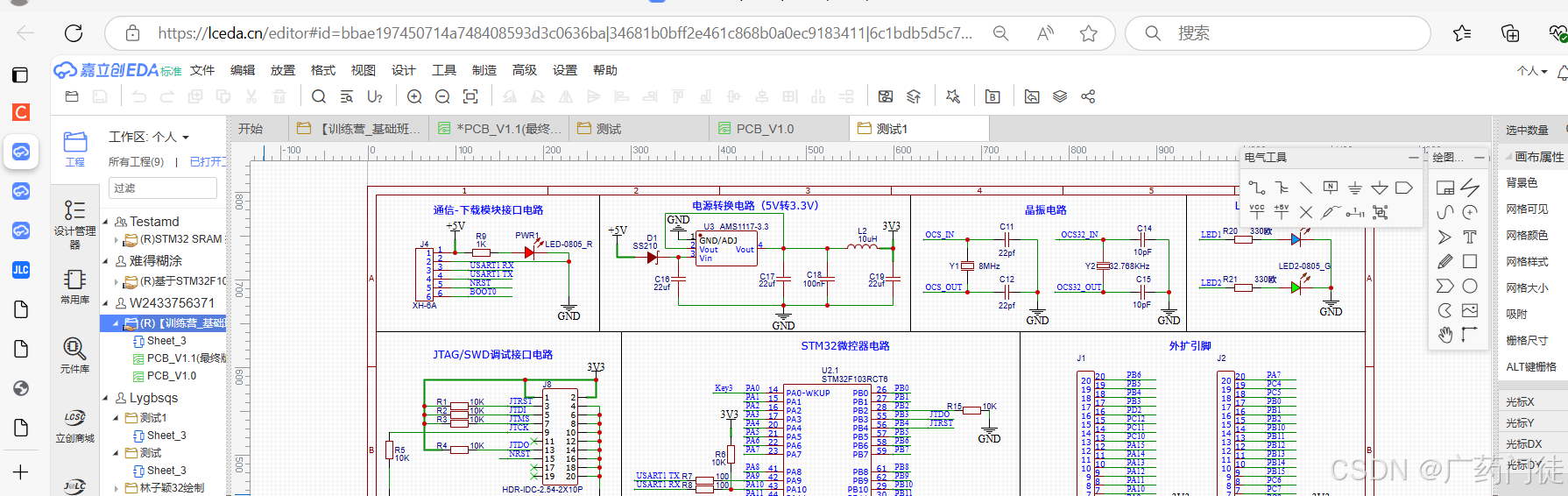Refresh the browser page
Viewport: 1568px width, 496px height.
(x=74, y=33)
